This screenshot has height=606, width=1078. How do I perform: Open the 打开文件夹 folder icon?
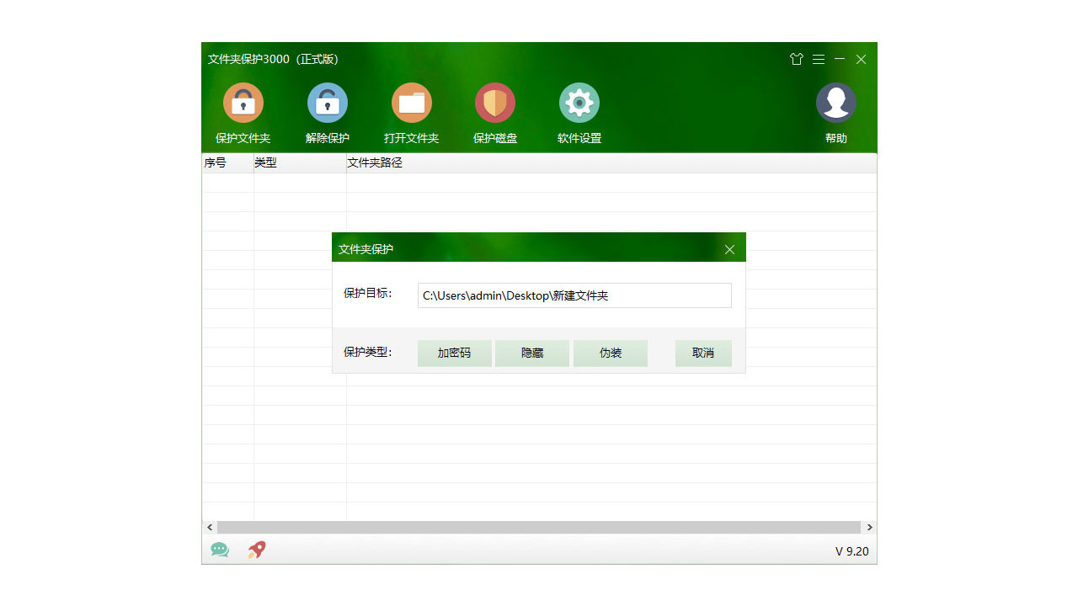click(x=412, y=103)
